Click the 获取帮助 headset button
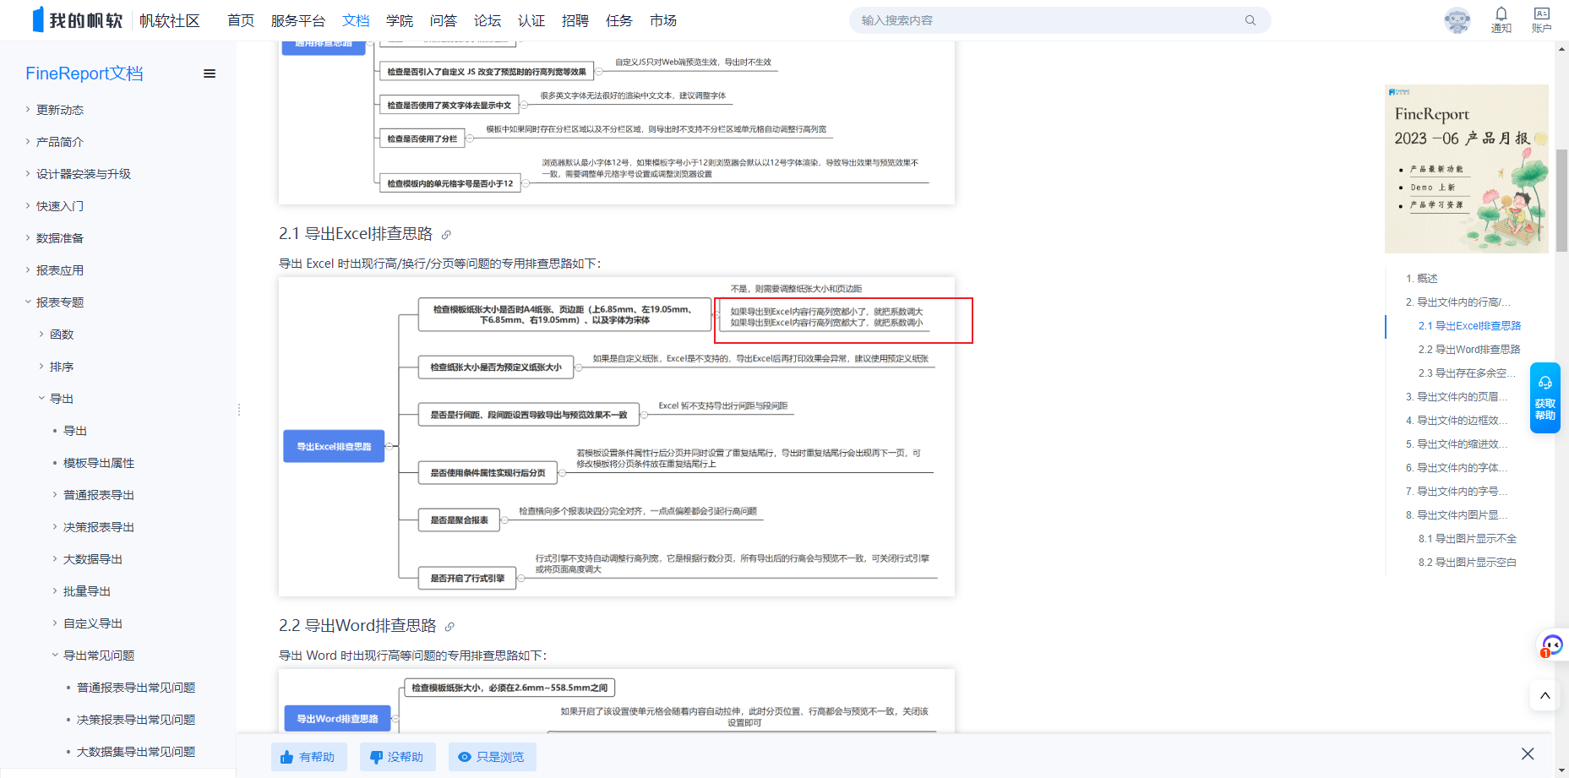1569x778 pixels. click(1545, 398)
